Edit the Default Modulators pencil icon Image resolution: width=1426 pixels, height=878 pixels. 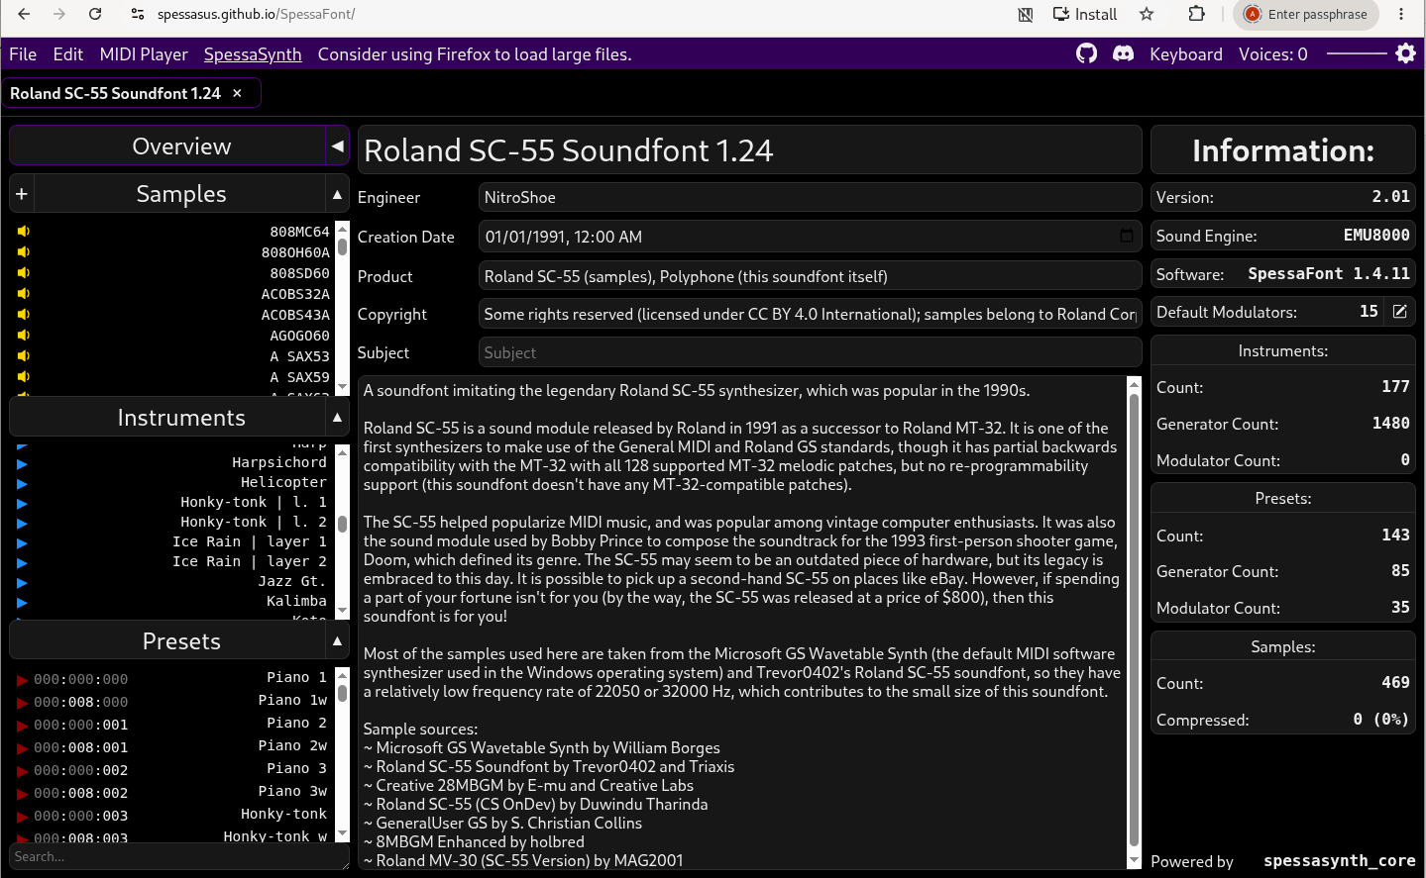click(1399, 312)
